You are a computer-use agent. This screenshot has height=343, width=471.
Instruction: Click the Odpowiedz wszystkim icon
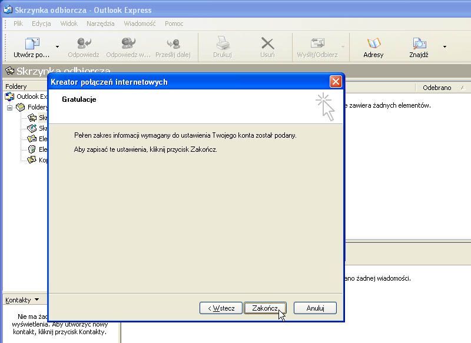pos(128,44)
